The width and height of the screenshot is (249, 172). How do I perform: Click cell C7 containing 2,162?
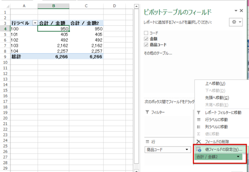86,45
